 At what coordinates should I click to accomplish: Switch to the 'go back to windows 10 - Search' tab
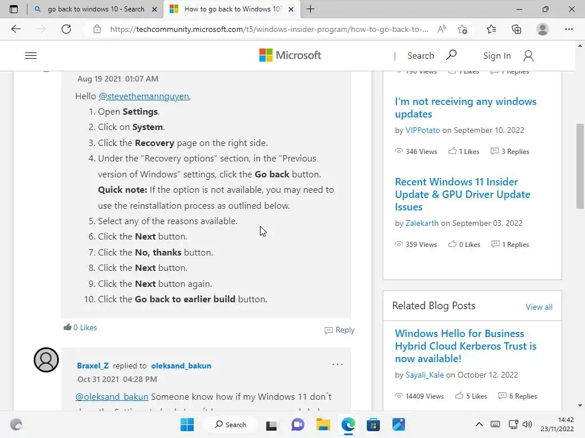pos(95,9)
